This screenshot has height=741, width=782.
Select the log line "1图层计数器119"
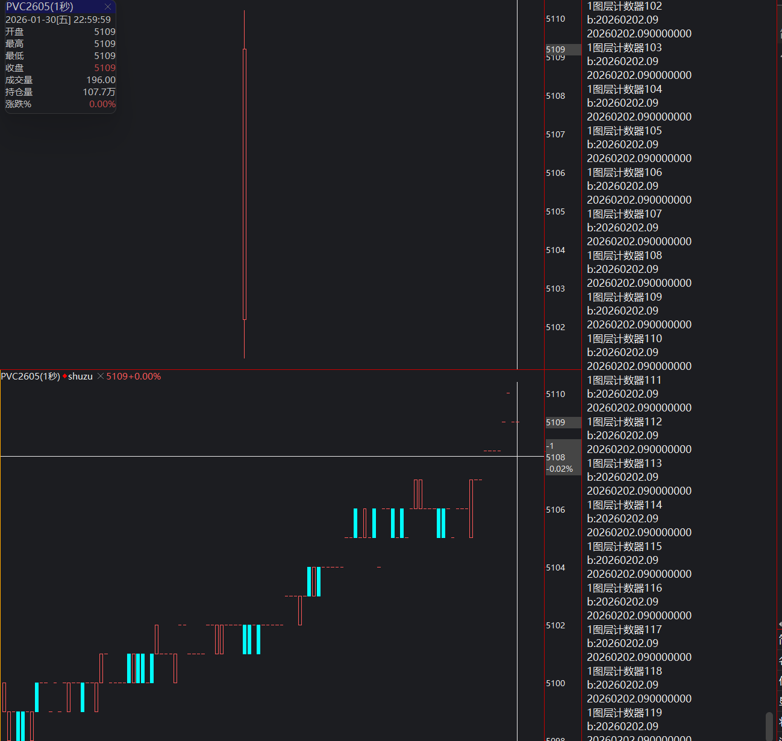click(x=624, y=713)
